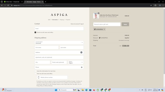This screenshot has height=92, width=165.
Task: Remove the LOVEASPIGA discount code
Action: coord(104,29)
